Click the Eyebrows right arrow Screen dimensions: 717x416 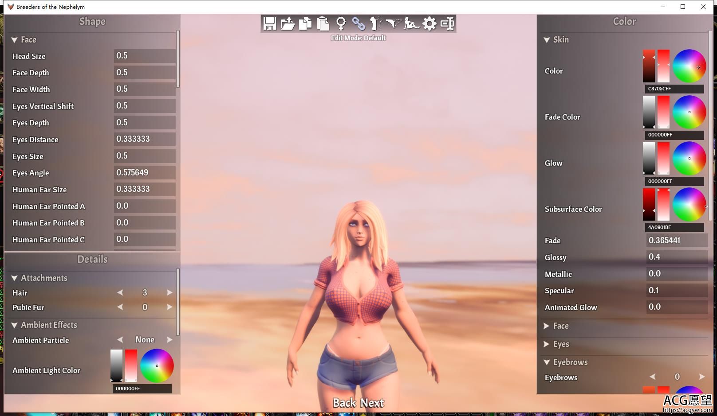point(702,377)
